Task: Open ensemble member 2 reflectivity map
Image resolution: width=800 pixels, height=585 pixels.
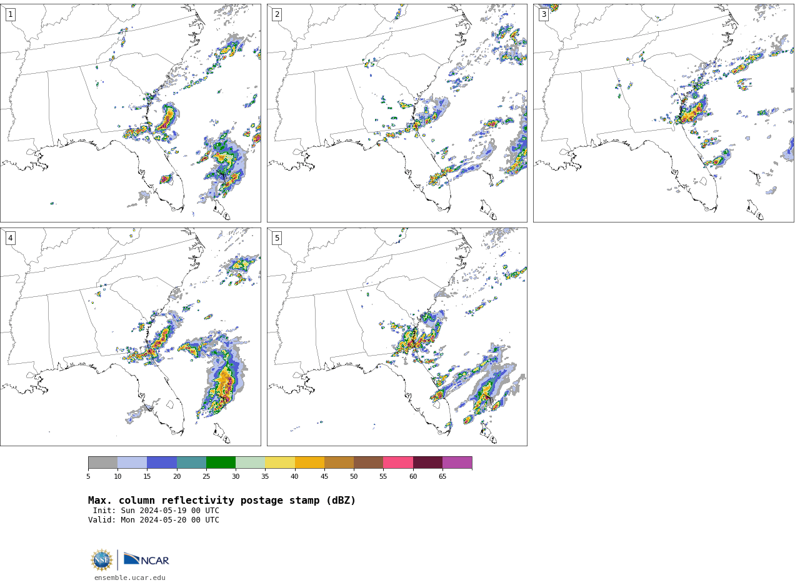Action: [x=397, y=113]
